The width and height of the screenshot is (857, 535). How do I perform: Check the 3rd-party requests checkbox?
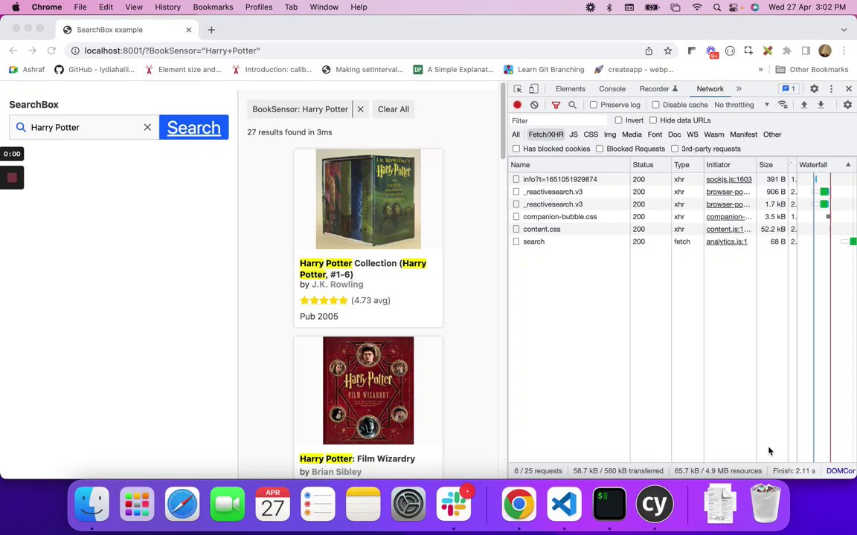click(x=675, y=149)
